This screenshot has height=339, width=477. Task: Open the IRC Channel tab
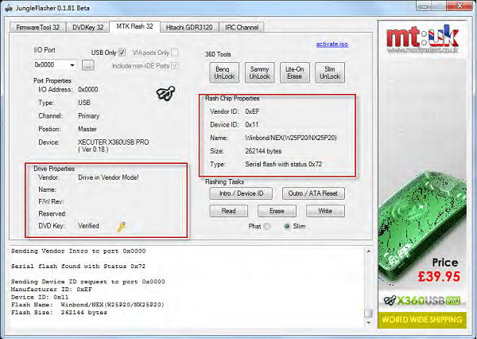tap(242, 27)
